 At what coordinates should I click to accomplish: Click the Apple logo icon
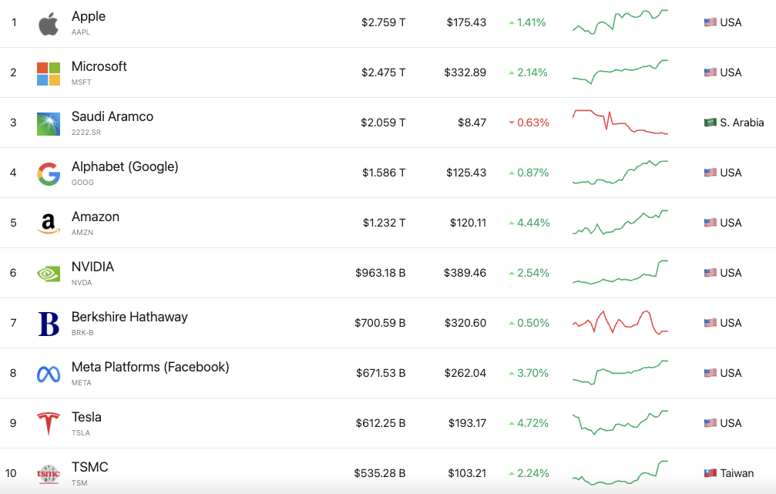pyautogui.click(x=49, y=24)
